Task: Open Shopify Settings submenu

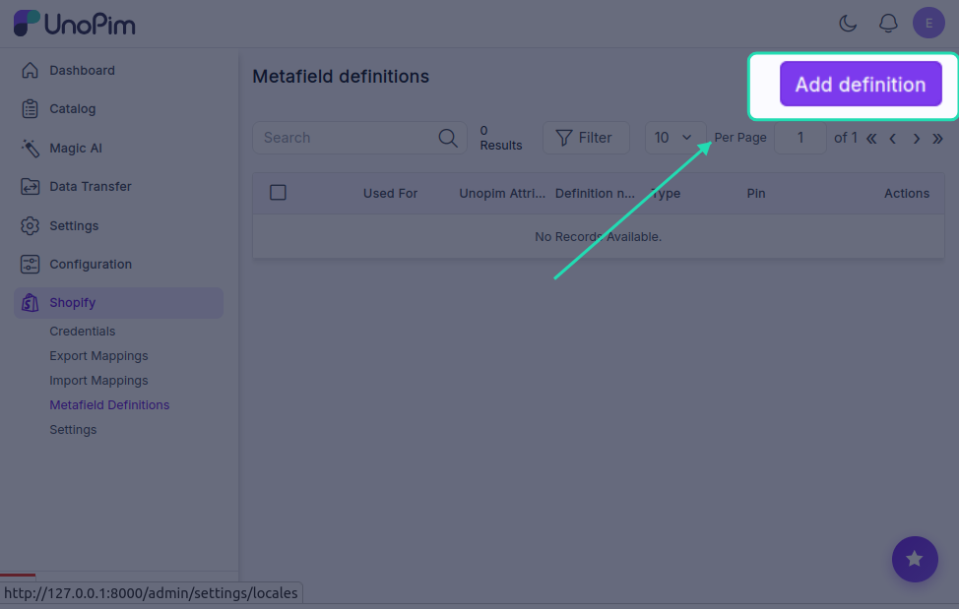Action: (73, 429)
